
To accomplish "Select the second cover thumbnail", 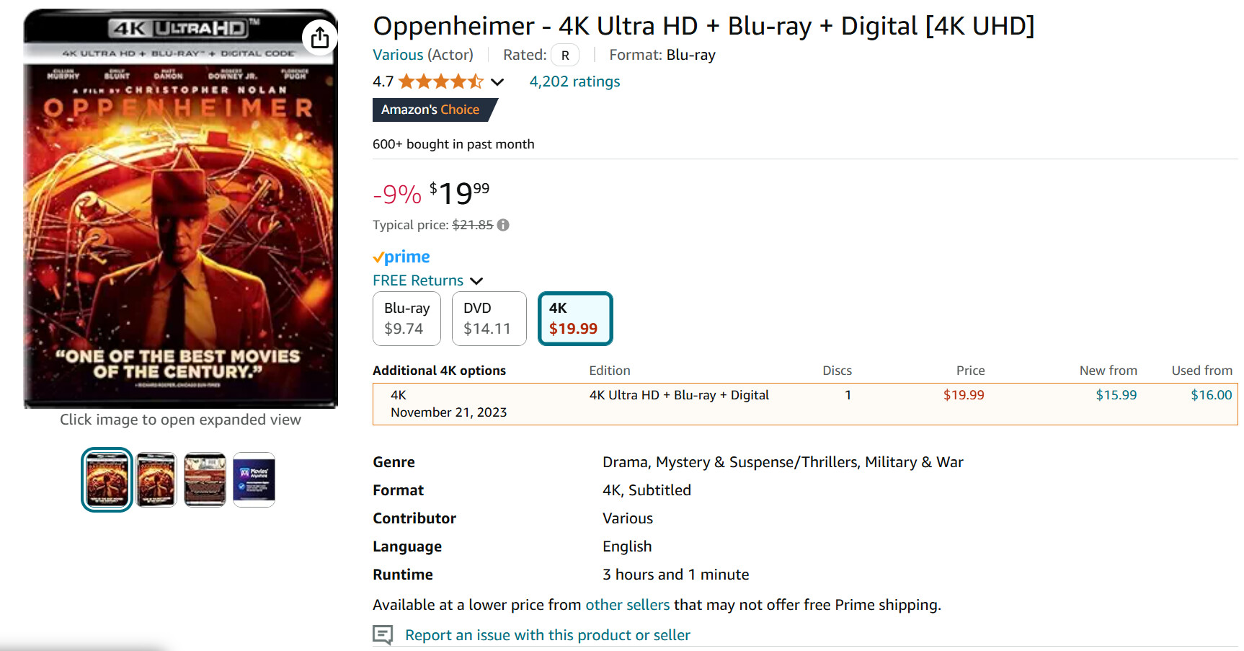I will 156,479.
